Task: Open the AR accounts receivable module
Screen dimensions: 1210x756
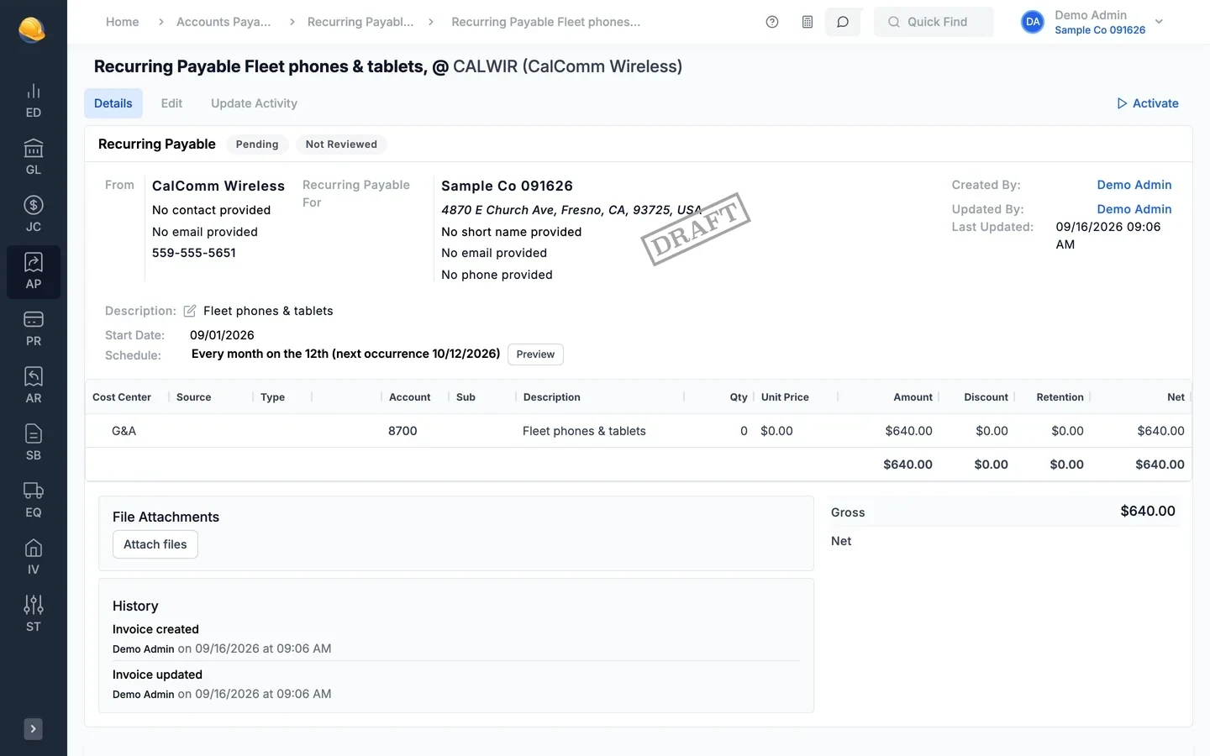Action: 34,386
